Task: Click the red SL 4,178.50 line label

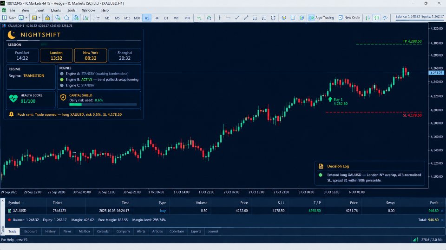Action: tap(412, 115)
